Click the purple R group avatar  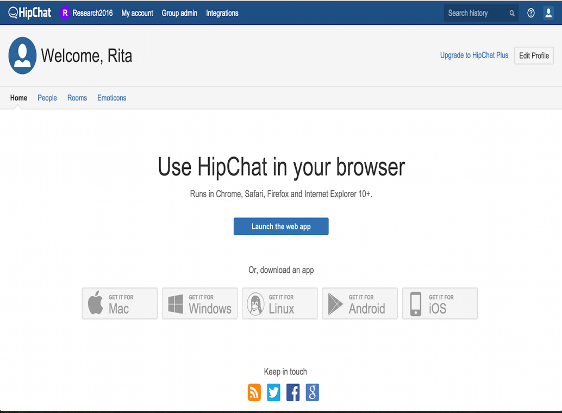[65, 13]
